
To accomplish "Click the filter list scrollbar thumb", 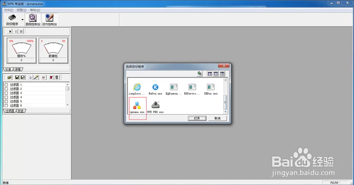I will pyautogui.click(x=67, y=88).
